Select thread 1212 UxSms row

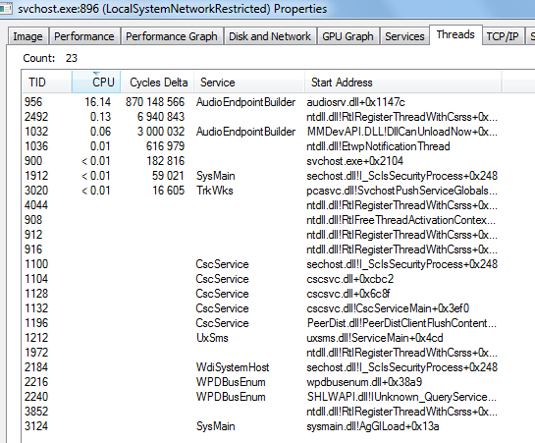pyautogui.click(x=261, y=338)
